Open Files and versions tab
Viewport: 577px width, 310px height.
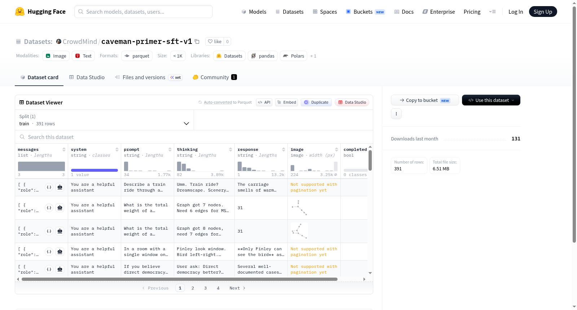(x=149, y=77)
